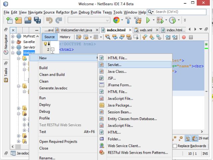The height and width of the screenshot is (160, 213).
Task: Open dropdown arrow beside Chrome icon
Action: (x=122, y=20)
